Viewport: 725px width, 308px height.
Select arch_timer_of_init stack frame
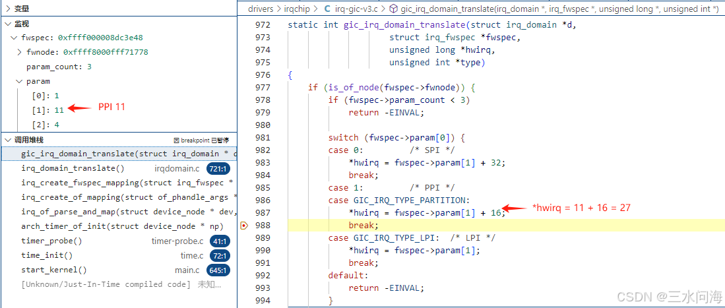[x=119, y=226]
